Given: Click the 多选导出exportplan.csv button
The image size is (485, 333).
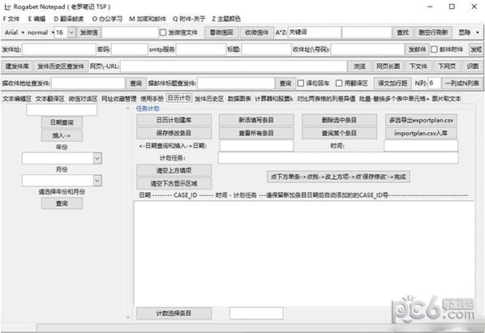Looking at the screenshot, I should pos(421,120).
